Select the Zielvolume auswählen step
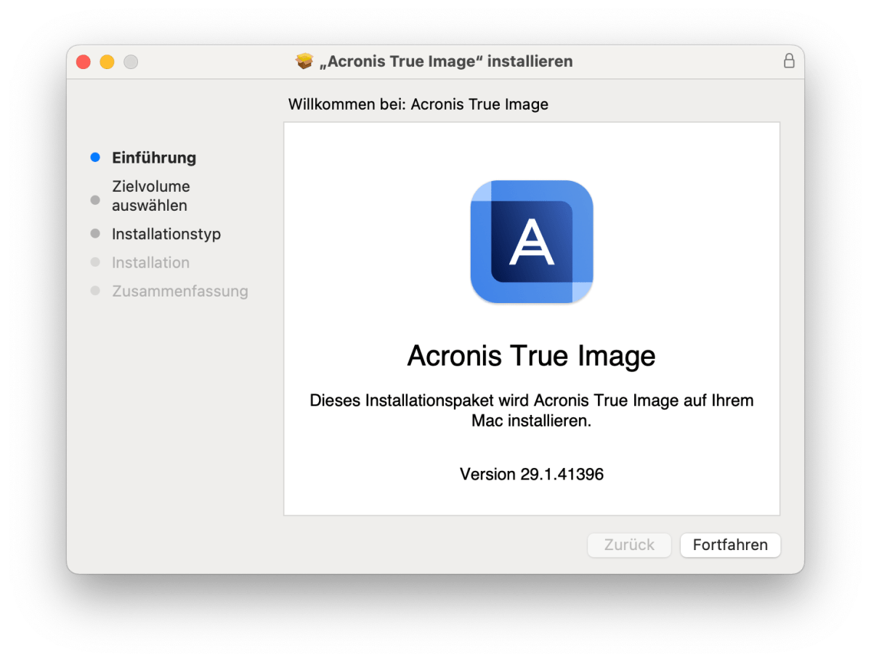Viewport: 871px width, 662px height. pos(151,195)
